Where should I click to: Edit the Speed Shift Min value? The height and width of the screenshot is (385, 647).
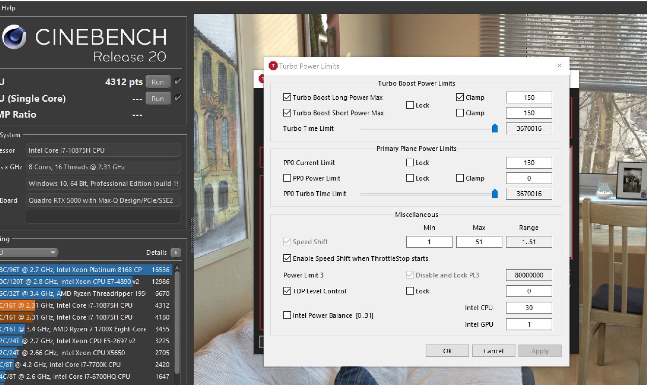coord(429,242)
